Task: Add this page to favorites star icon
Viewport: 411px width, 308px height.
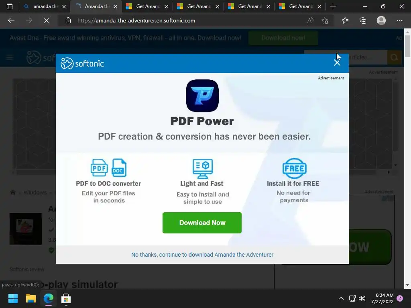Action: click(x=325, y=20)
